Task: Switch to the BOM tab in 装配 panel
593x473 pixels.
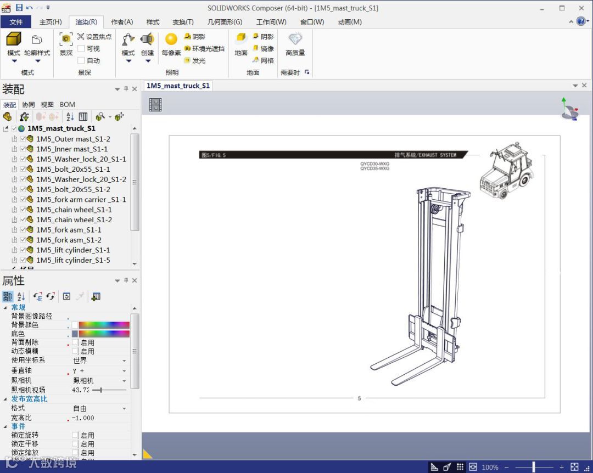Action: pos(68,105)
